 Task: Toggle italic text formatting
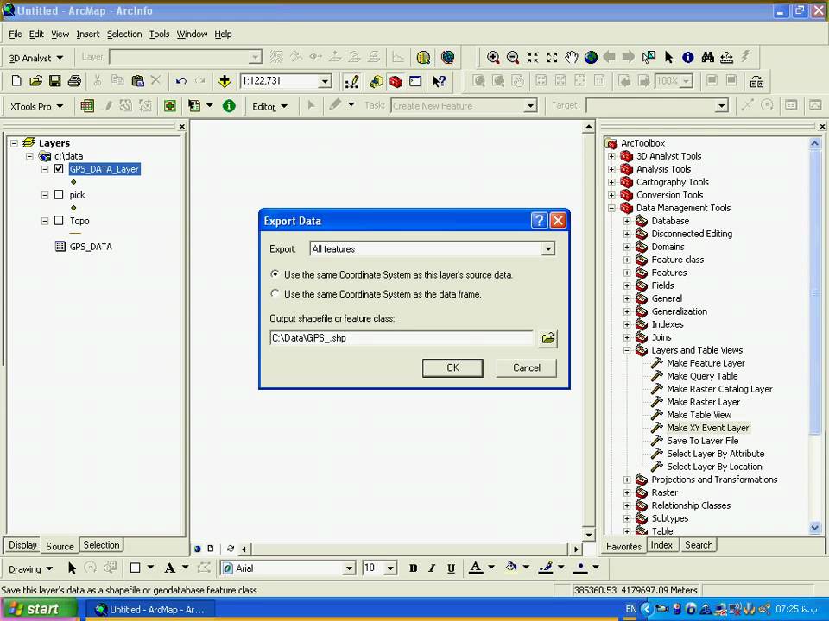tap(432, 568)
